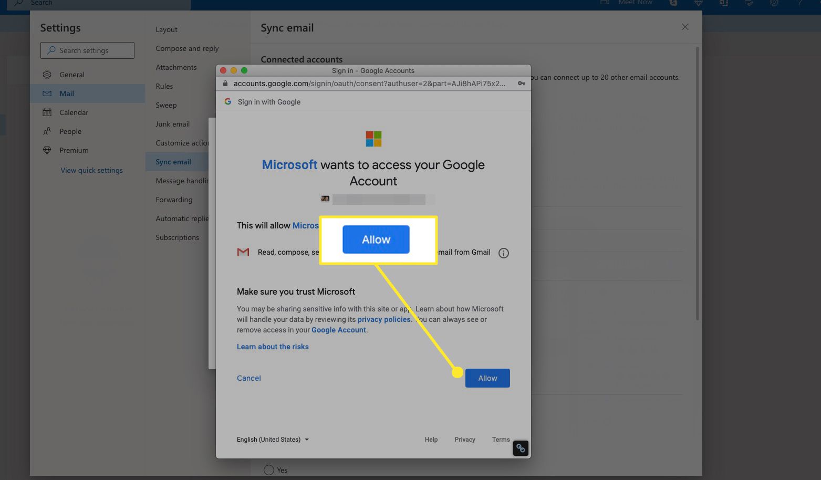Click the lock icon in address bar
The image size is (821, 480).
[x=225, y=84]
